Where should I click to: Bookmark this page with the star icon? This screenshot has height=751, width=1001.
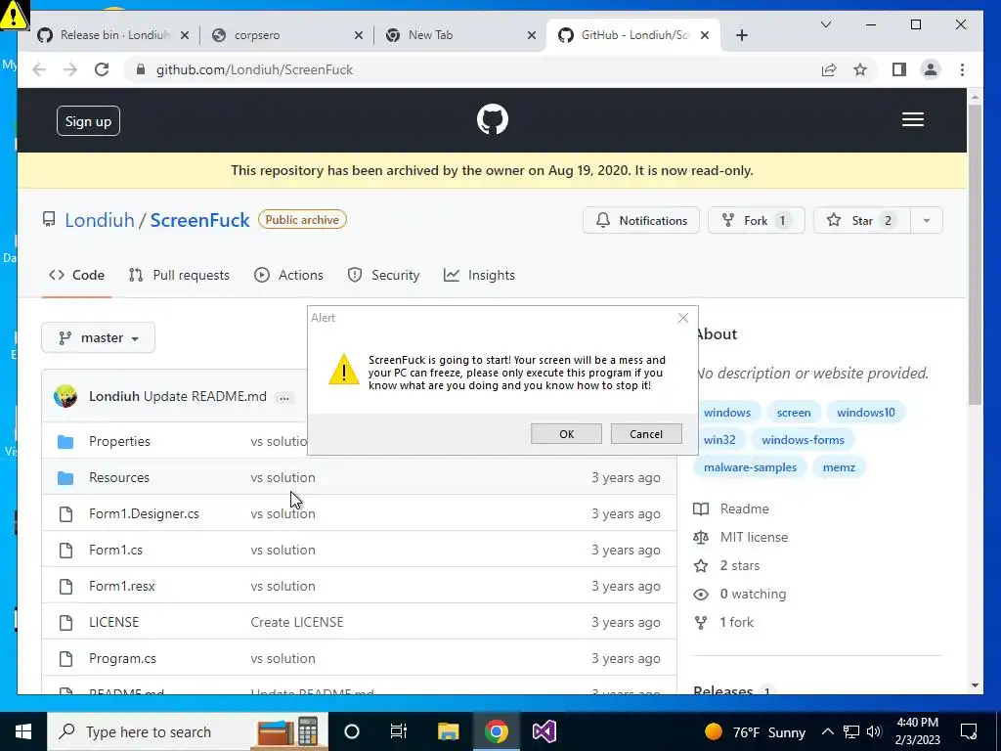pyautogui.click(x=860, y=69)
